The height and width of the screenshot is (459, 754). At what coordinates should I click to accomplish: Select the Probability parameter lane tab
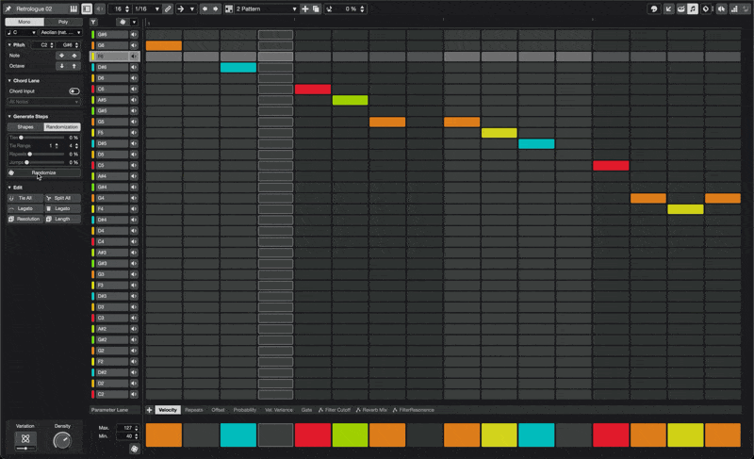245,410
